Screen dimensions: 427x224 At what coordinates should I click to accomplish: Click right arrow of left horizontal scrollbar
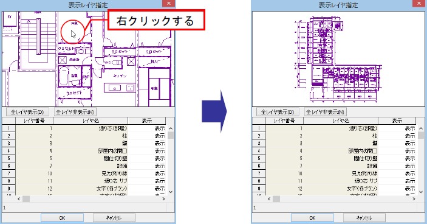click(163, 199)
